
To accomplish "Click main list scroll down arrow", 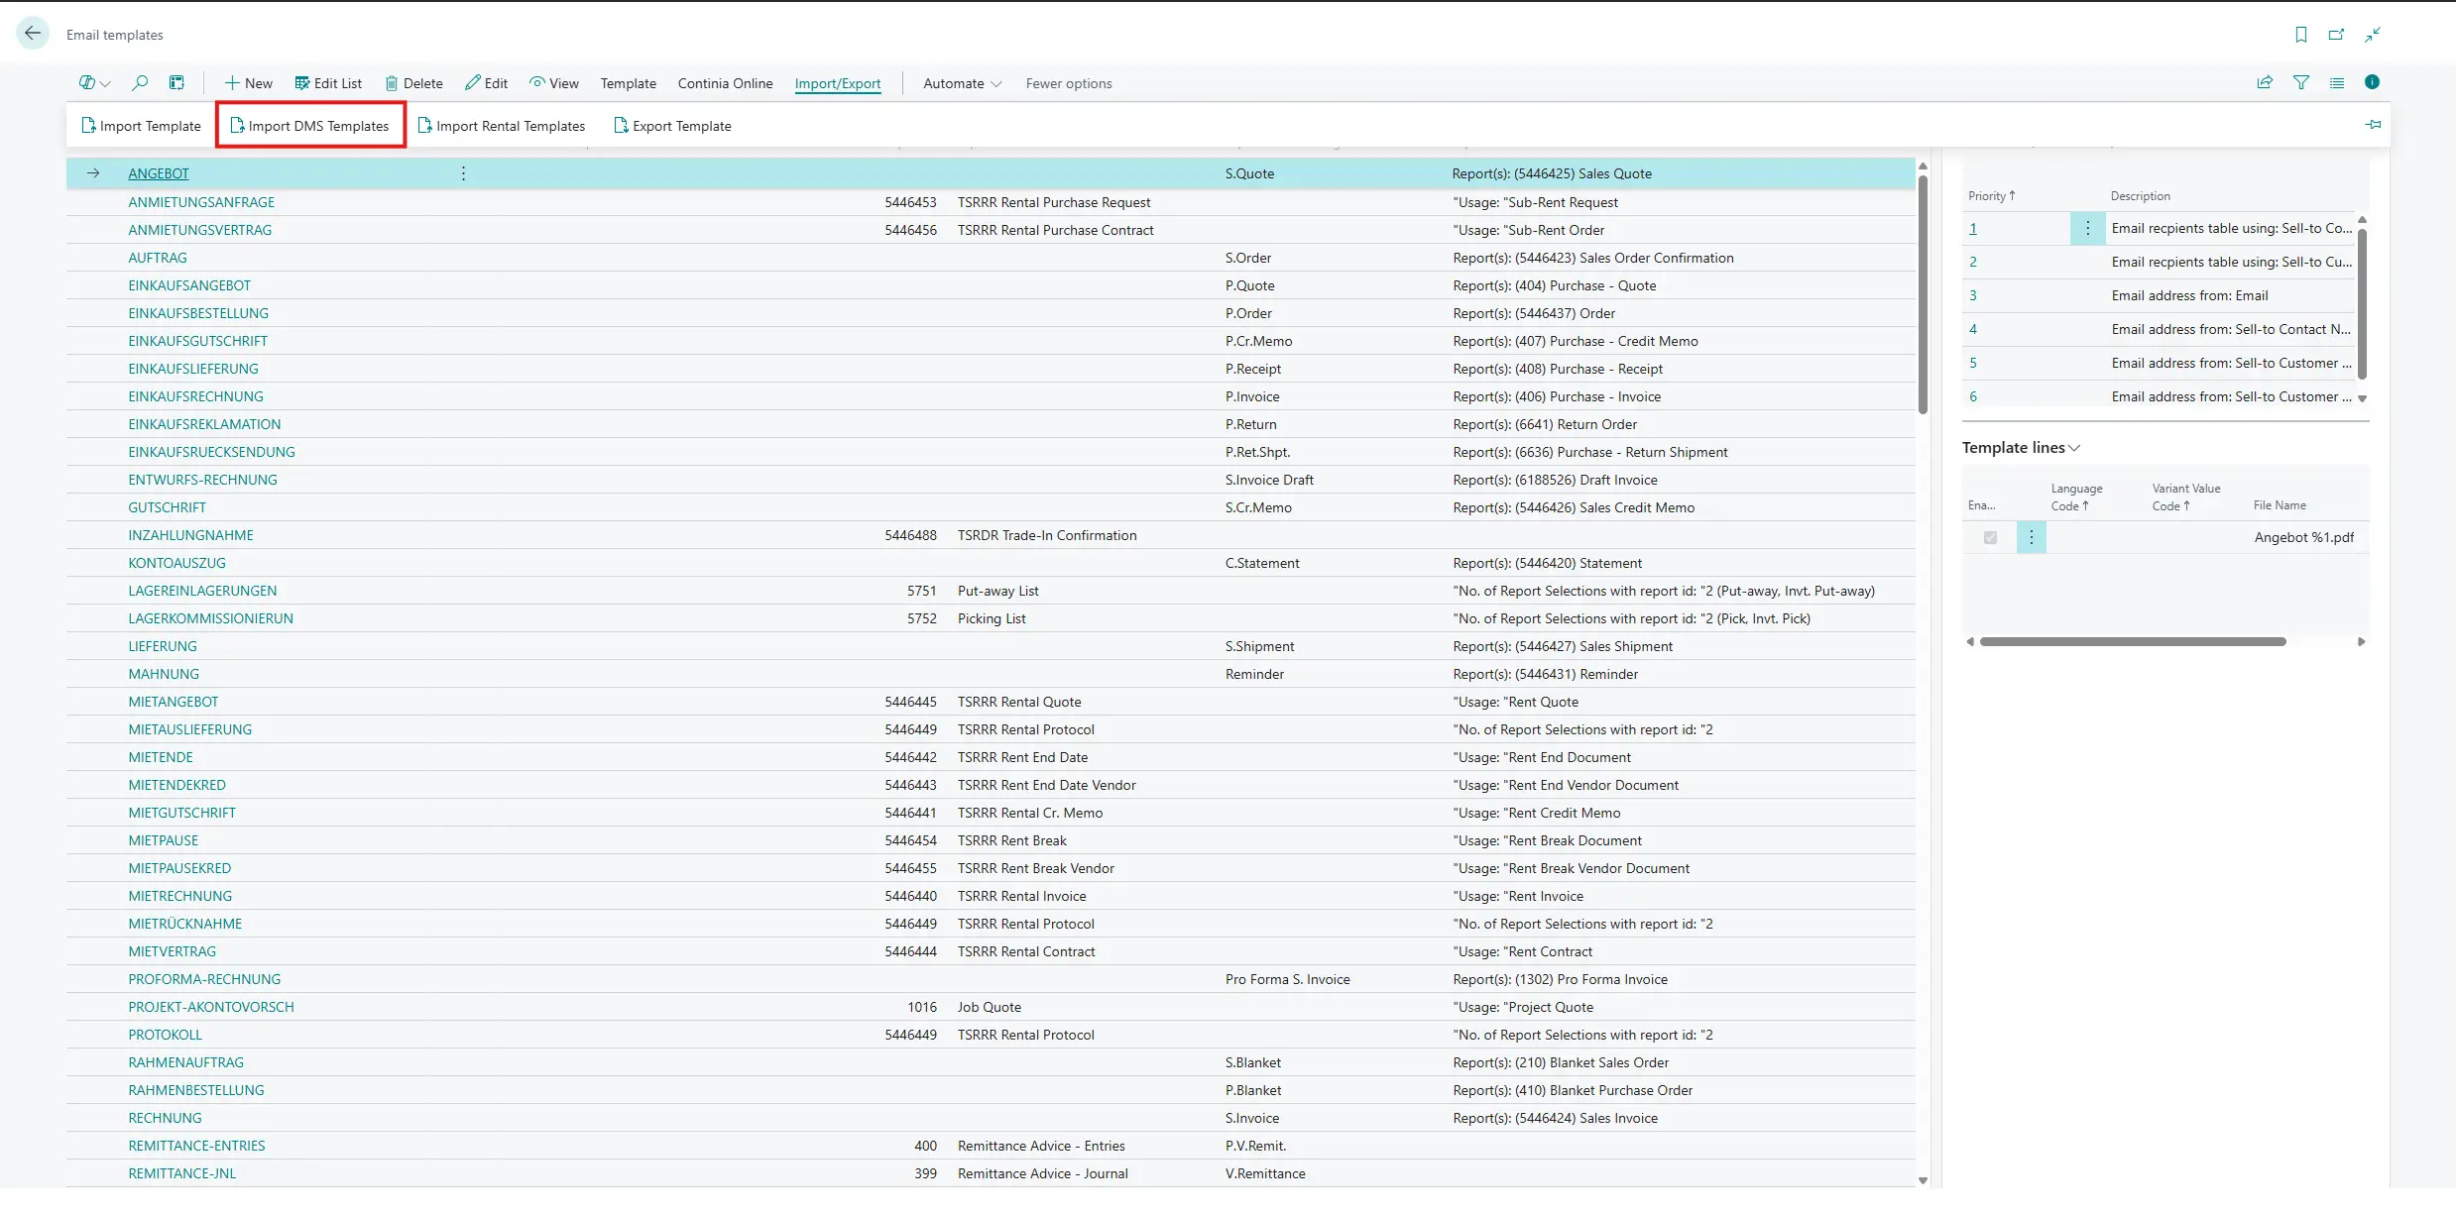I will 1923,1180.
